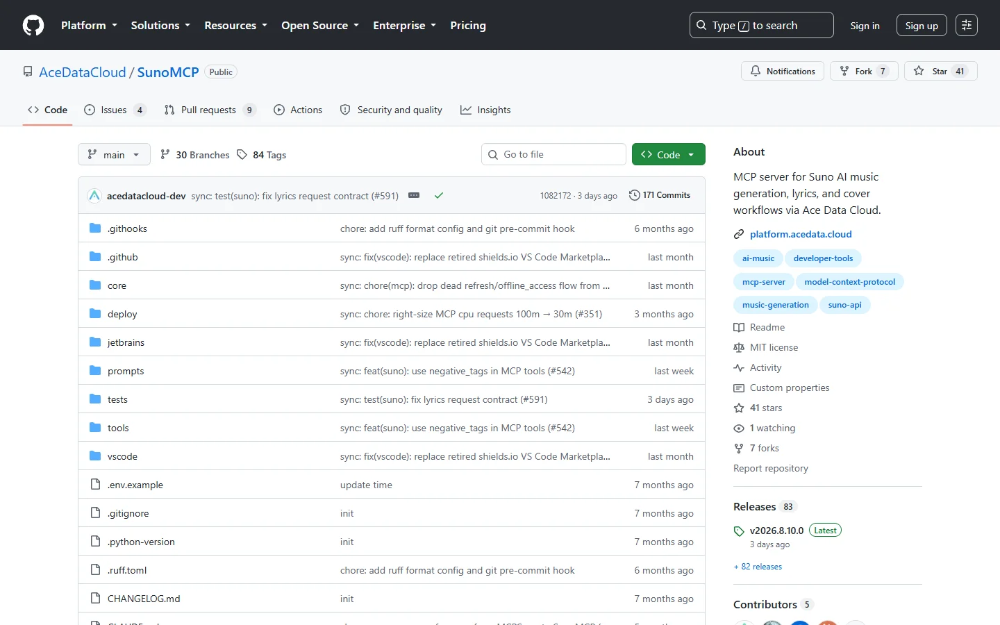Open the .python-version file

[x=141, y=542]
